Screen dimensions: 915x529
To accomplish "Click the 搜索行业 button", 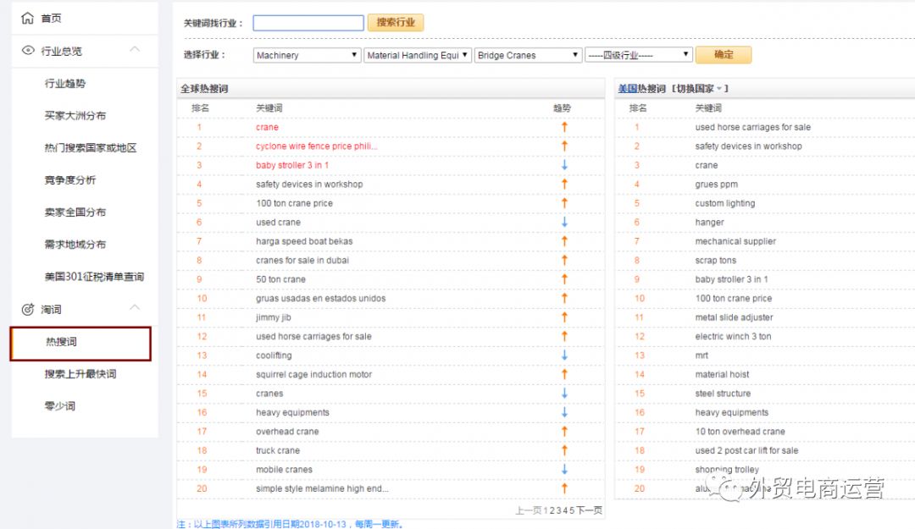I will click(x=396, y=22).
